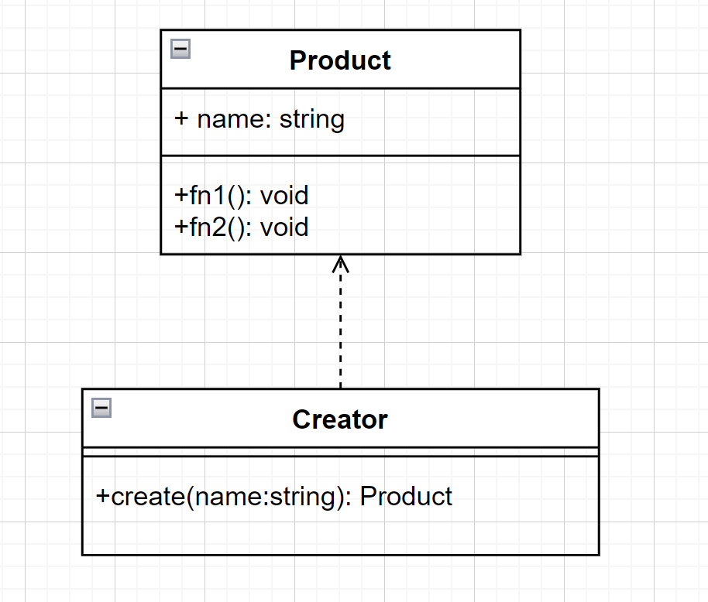Click blank header area right of the Creator title
Image resolution: width=708 pixels, height=602 pixels.
(x=492, y=419)
